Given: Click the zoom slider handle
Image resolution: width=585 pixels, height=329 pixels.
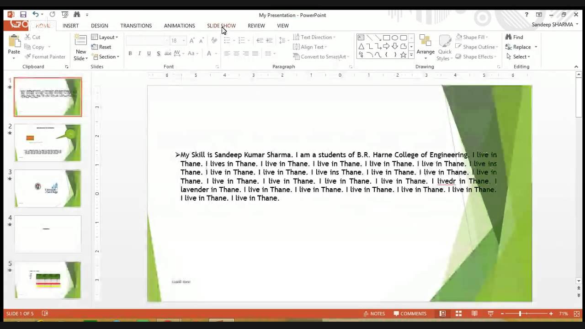Looking at the screenshot, I should click(x=520, y=313).
